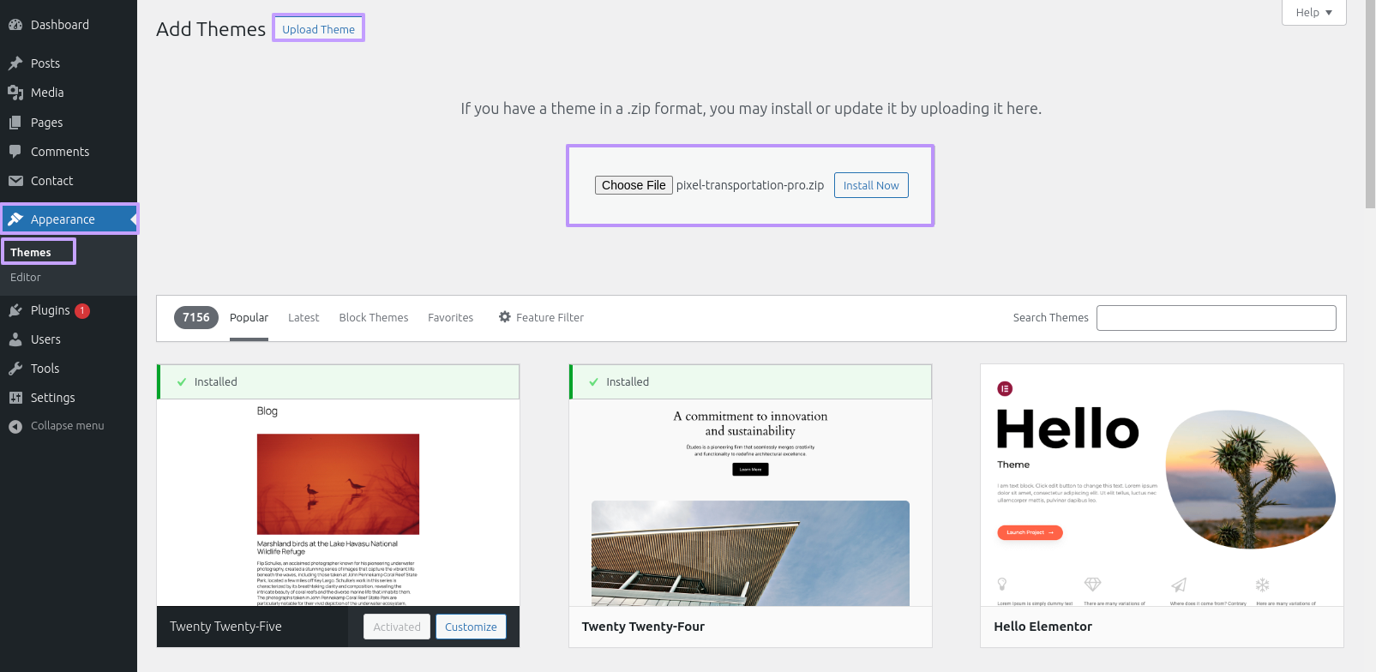Click the Users person icon
The image size is (1376, 672).
(15, 339)
